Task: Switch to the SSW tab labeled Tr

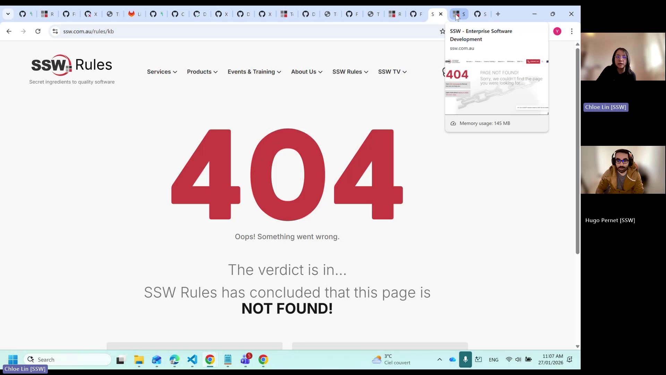Action: coord(287,14)
